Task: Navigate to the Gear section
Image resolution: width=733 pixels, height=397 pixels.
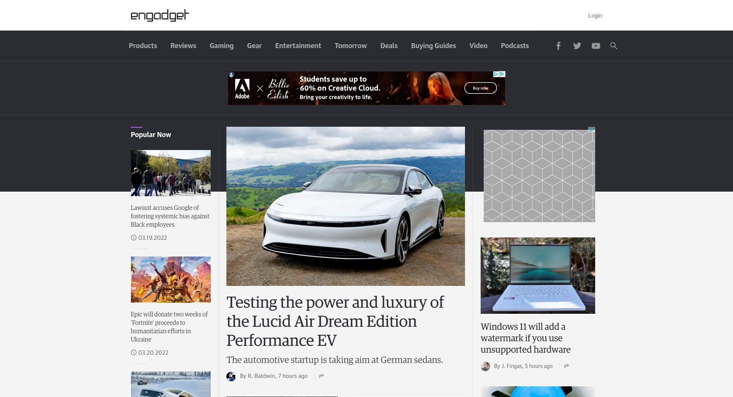Action: click(x=254, y=46)
